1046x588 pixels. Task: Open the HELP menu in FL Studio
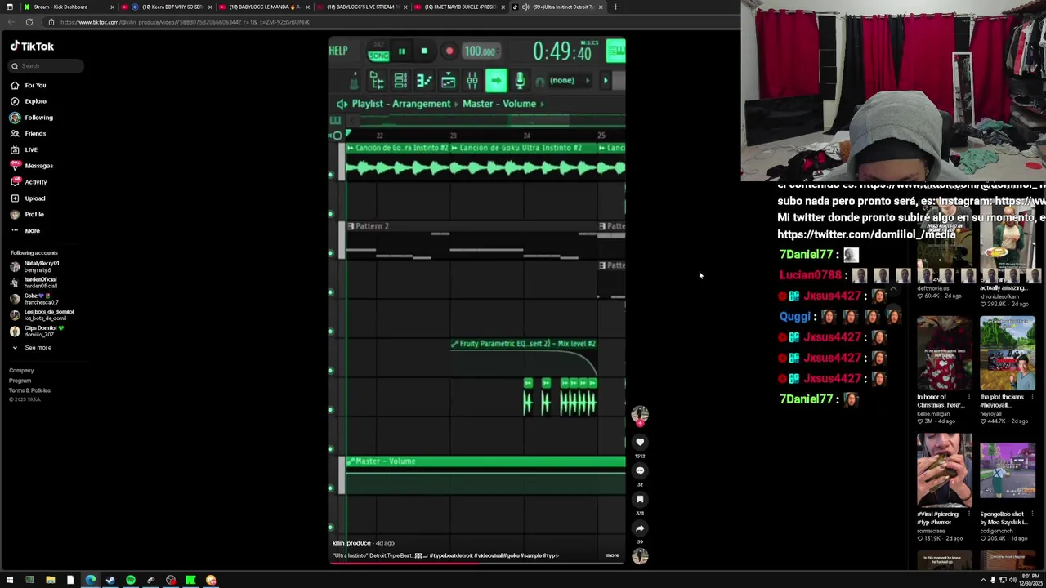coord(338,51)
